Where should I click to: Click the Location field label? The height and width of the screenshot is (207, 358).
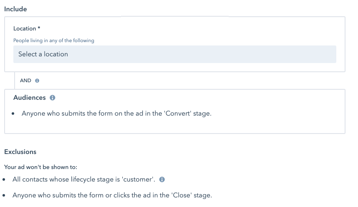25,28
